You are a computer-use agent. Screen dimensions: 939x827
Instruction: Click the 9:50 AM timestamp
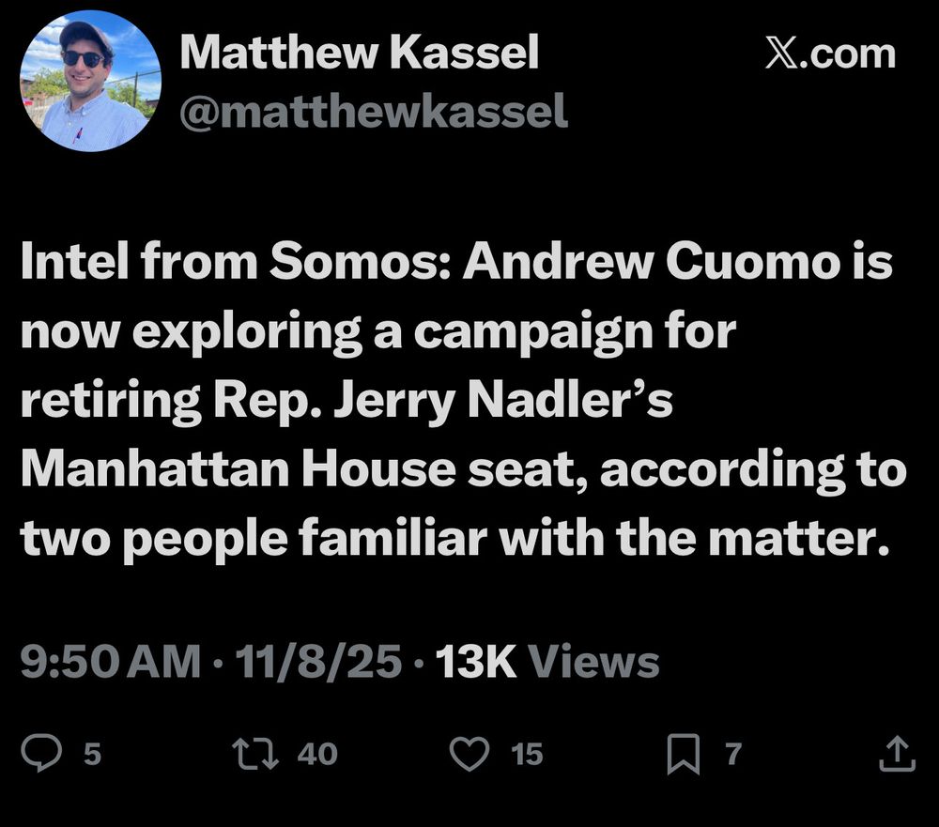pos(111,662)
